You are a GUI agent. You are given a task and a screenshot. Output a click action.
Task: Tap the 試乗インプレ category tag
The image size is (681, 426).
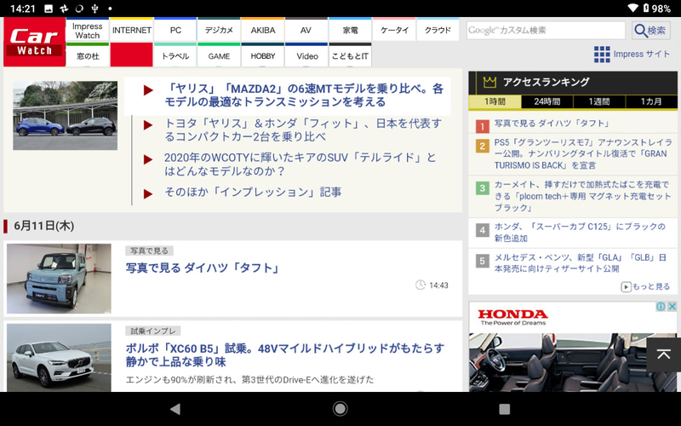153,331
